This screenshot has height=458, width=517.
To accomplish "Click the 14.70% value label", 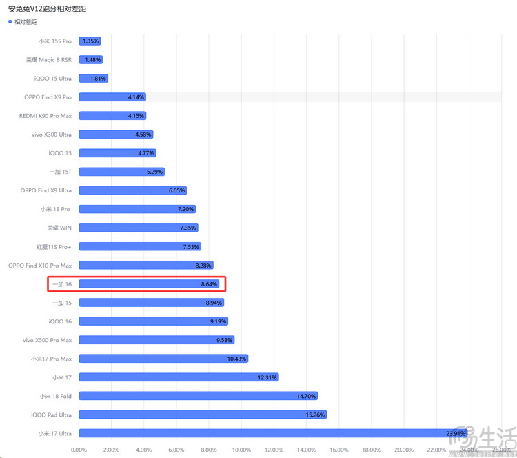I will click(x=306, y=396).
